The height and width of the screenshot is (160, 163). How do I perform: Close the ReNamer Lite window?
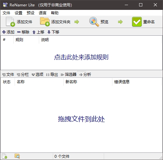(155, 5)
